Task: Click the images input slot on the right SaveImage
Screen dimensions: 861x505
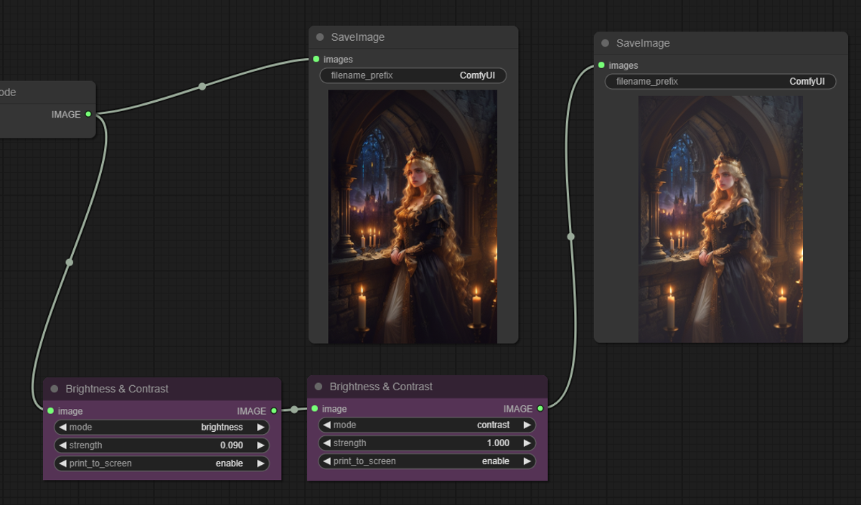Action: (x=601, y=65)
